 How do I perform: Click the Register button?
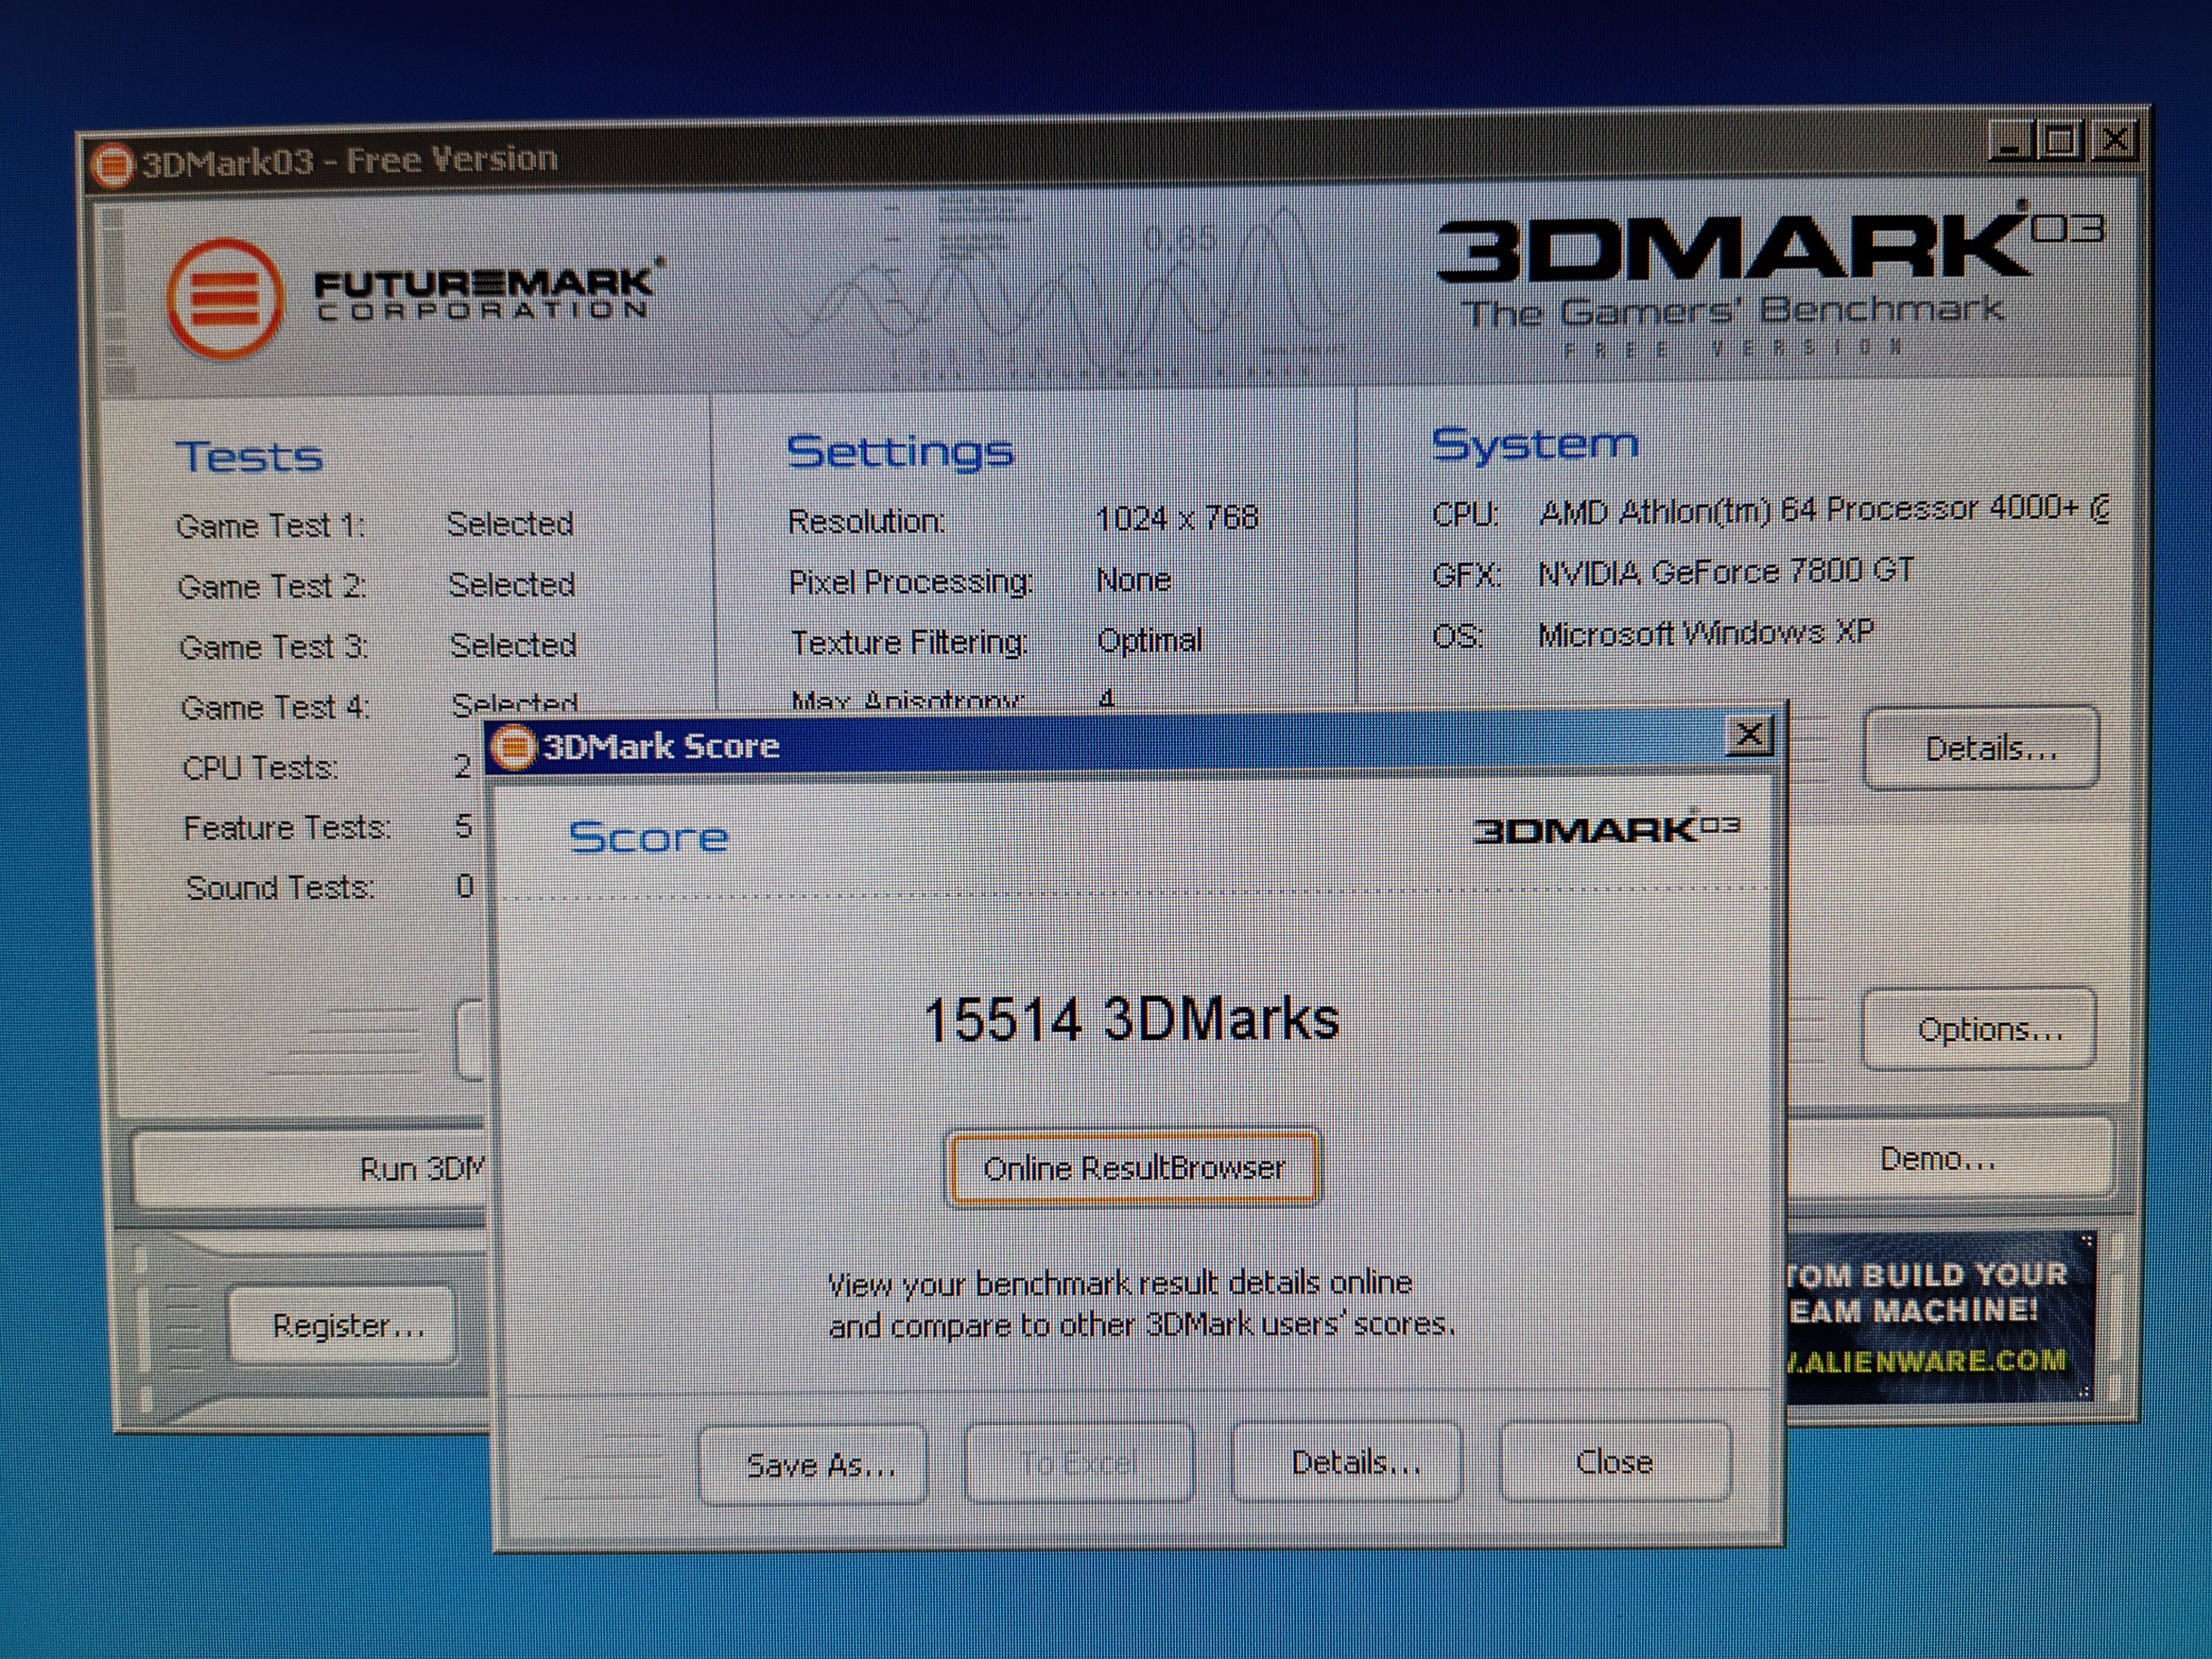[345, 1326]
